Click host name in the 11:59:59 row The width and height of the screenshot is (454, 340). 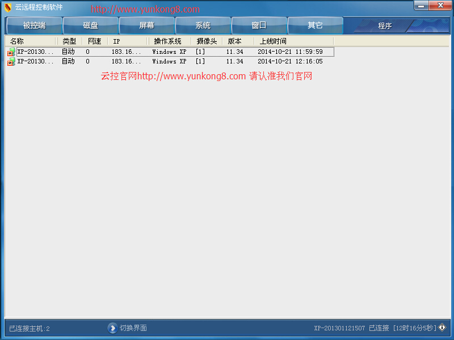tap(35, 52)
